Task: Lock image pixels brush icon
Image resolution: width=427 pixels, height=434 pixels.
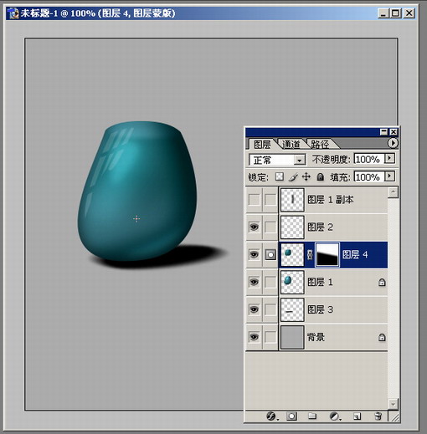Action: (x=293, y=176)
